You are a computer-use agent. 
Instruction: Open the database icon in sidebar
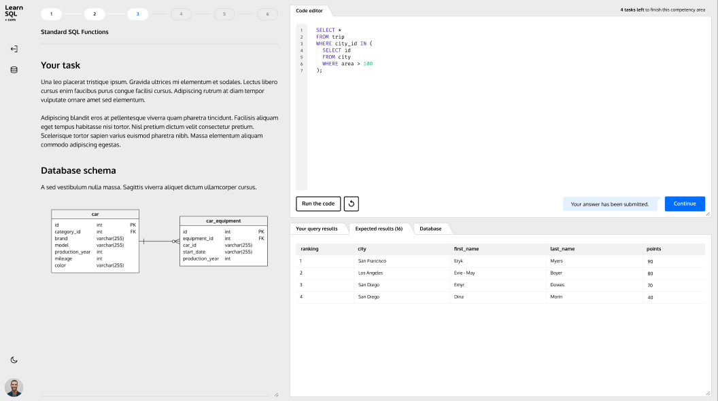14,70
